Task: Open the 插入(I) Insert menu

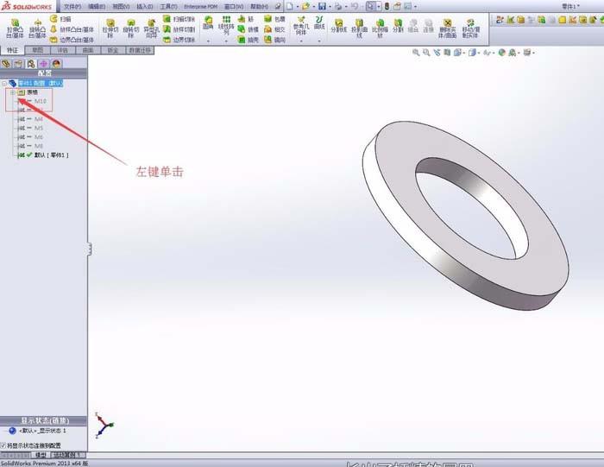Action: [x=145, y=7]
